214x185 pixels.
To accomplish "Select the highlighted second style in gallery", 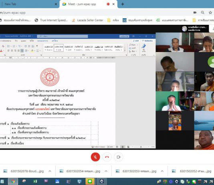I will pyautogui.click(x=59, y=48).
